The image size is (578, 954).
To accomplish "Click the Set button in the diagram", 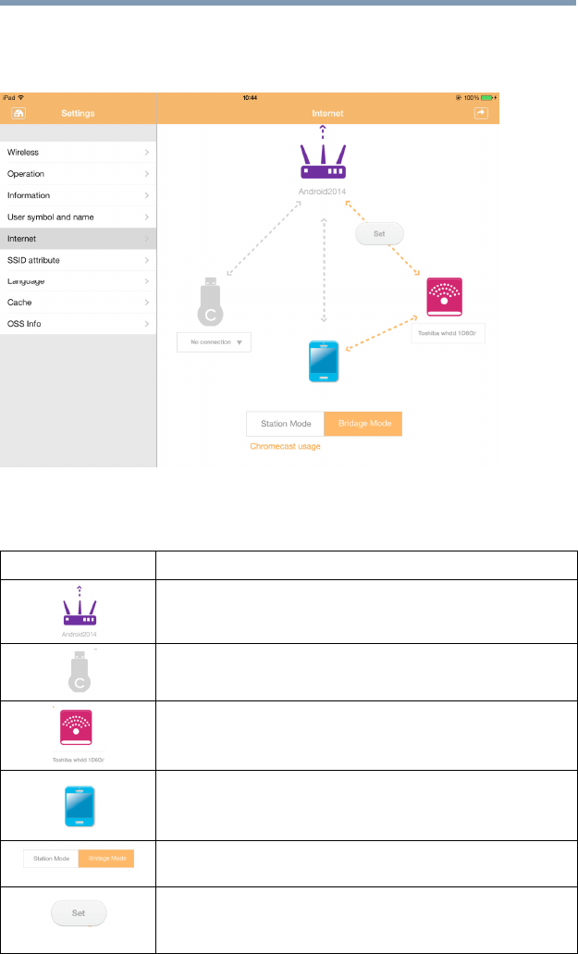I will click(x=379, y=233).
